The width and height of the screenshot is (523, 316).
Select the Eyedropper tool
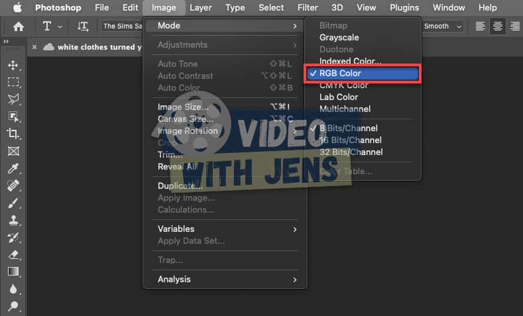click(13, 168)
